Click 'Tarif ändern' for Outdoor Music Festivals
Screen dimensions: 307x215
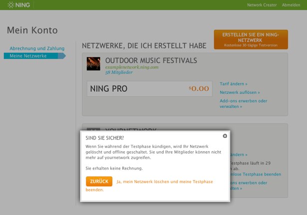click(x=234, y=84)
